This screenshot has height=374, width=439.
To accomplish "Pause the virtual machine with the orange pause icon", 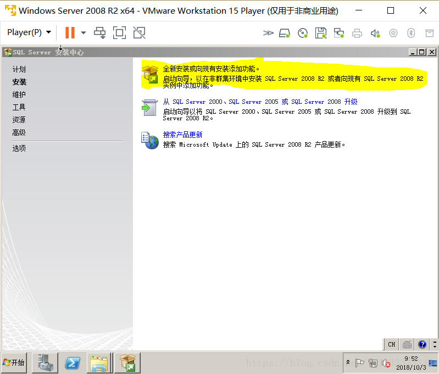I will tap(70, 32).
